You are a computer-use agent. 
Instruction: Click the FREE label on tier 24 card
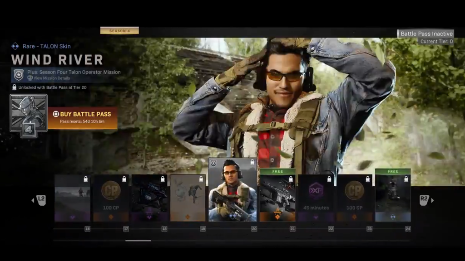click(393, 171)
